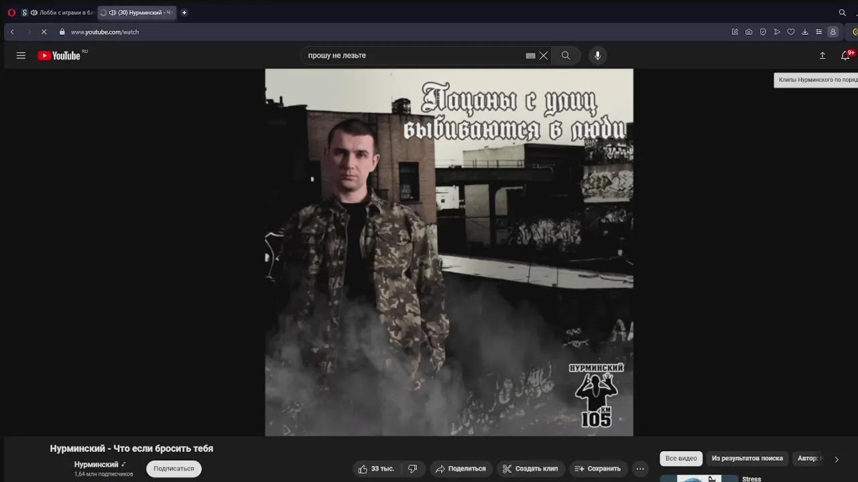Open the browser profile account icon
The width and height of the screenshot is (858, 482).
(x=833, y=31)
